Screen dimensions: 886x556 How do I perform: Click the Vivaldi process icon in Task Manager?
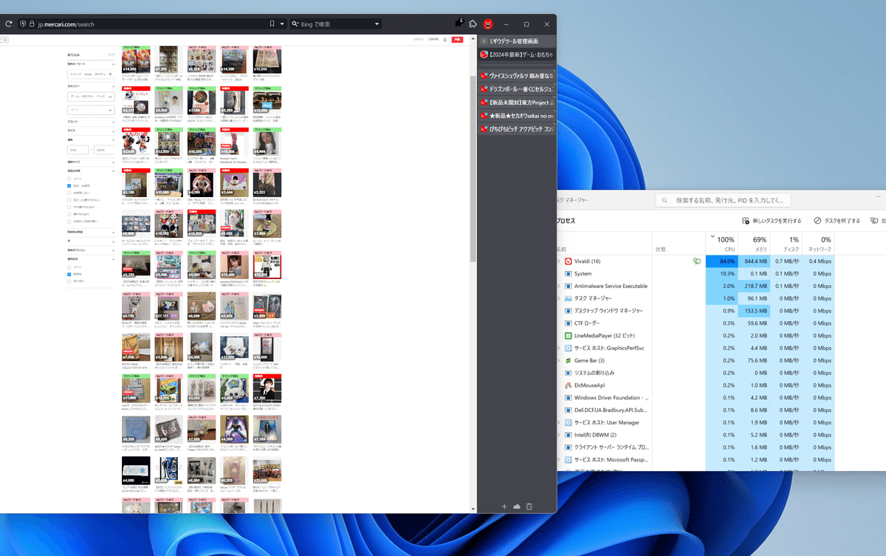tap(568, 261)
